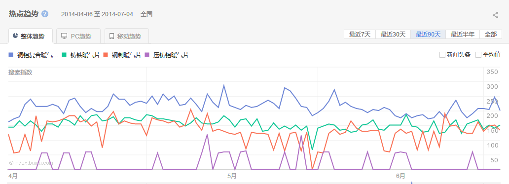
Task: Select the 最近半年 range
Action: pos(463,35)
